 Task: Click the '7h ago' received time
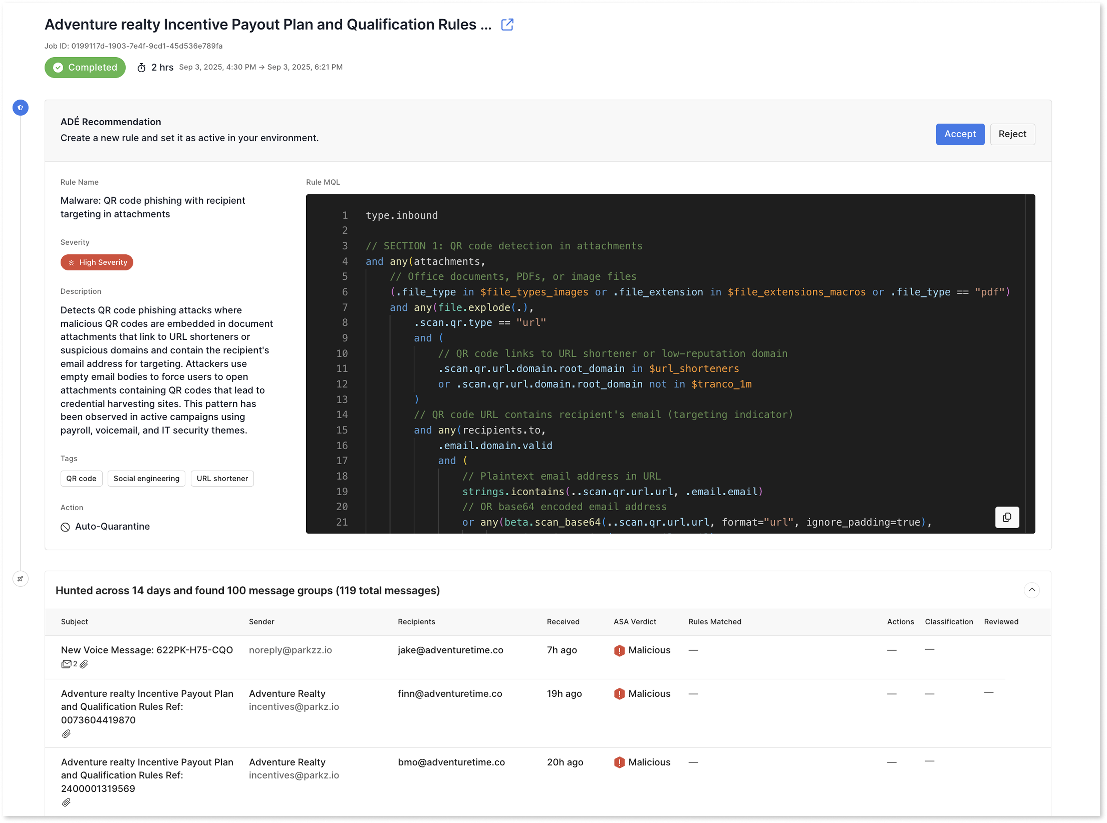click(x=562, y=650)
